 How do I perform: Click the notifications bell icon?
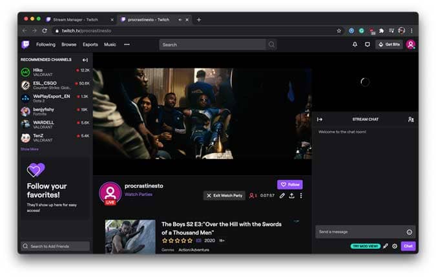click(355, 44)
